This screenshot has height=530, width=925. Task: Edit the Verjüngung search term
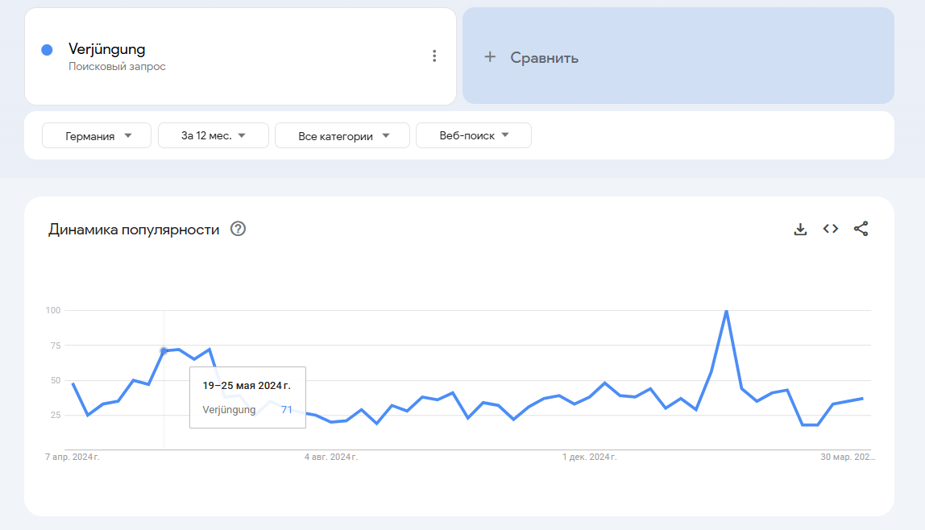click(x=107, y=49)
